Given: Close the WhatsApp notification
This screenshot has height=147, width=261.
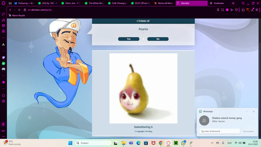Looking at the screenshot, I should pos(253,112).
